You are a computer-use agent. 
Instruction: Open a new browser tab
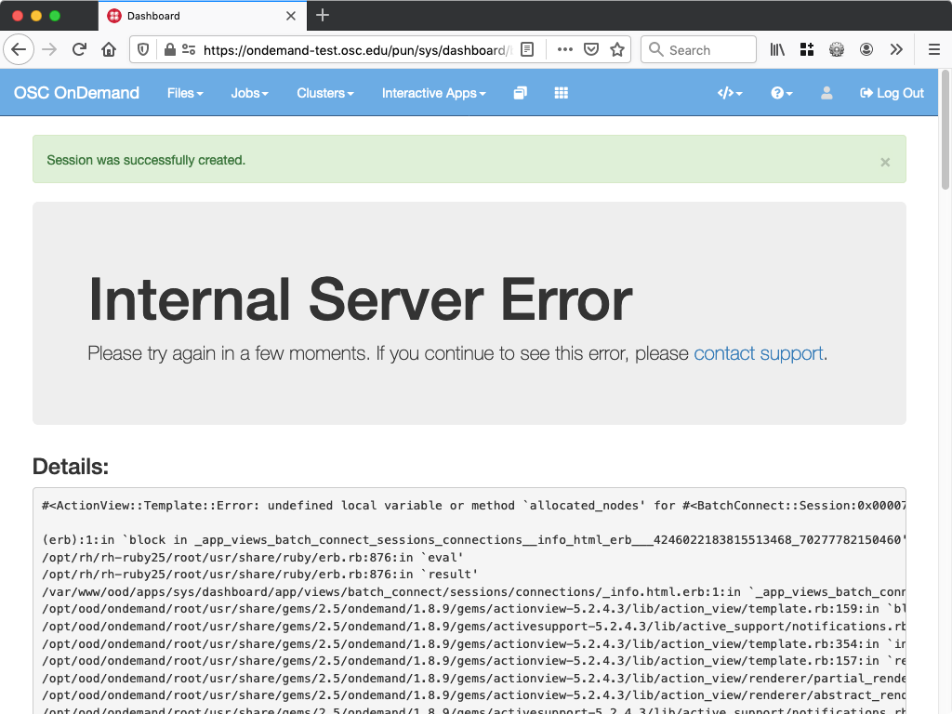pos(323,15)
